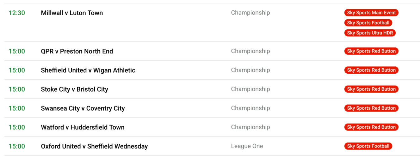Image resolution: width=420 pixels, height=158 pixels.
Task: Click Sky Sports Football badge for Oxford match
Action: [x=368, y=146]
